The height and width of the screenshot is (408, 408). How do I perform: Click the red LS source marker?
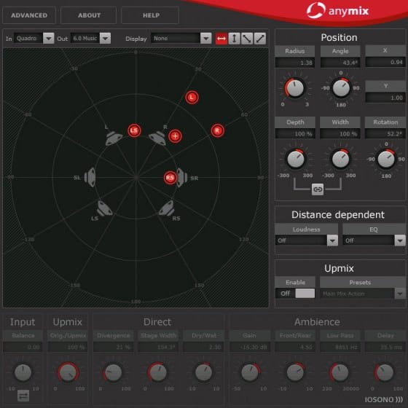134,130
